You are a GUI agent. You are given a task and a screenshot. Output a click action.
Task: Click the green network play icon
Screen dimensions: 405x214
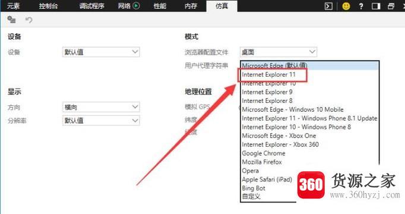pos(136,6)
